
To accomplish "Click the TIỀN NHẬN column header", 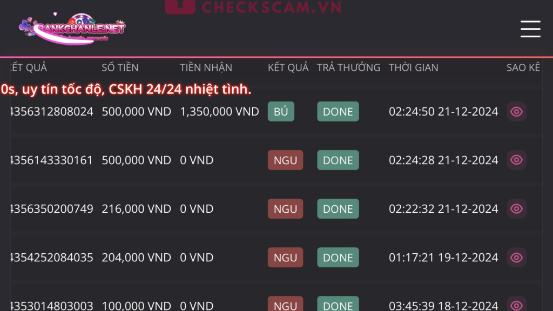I will 206,67.
